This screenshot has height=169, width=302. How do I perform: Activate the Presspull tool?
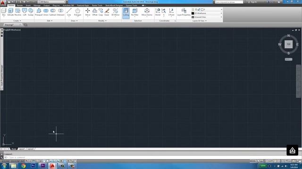pos(39,12)
